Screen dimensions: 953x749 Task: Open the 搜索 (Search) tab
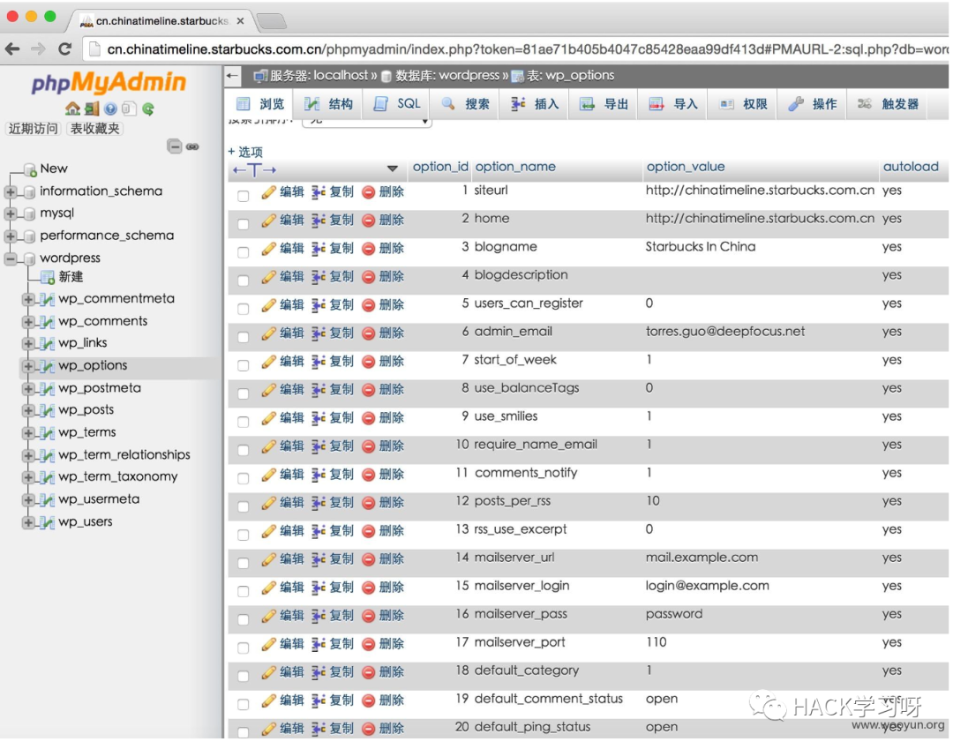click(x=466, y=104)
